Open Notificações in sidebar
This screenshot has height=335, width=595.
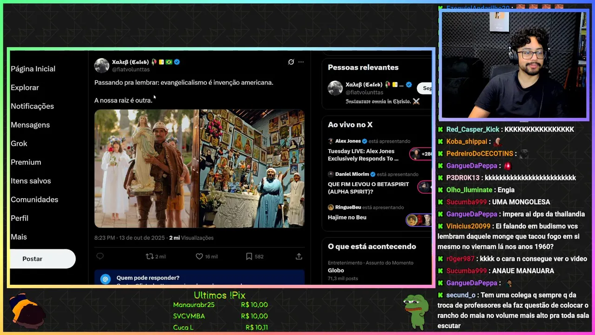[32, 106]
